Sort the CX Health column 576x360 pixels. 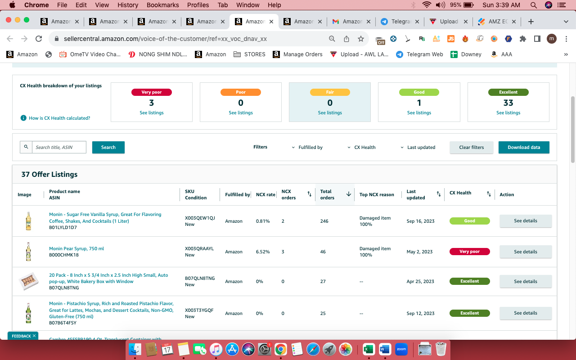pyautogui.click(x=489, y=194)
